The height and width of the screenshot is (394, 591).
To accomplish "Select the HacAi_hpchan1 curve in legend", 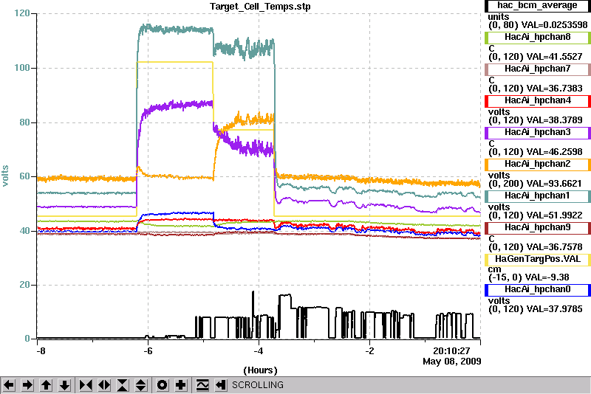I will pyautogui.click(x=538, y=196).
